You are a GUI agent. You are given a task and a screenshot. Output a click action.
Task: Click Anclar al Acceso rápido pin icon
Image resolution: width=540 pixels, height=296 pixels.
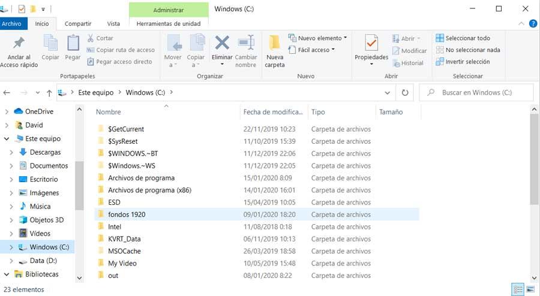coord(19,43)
